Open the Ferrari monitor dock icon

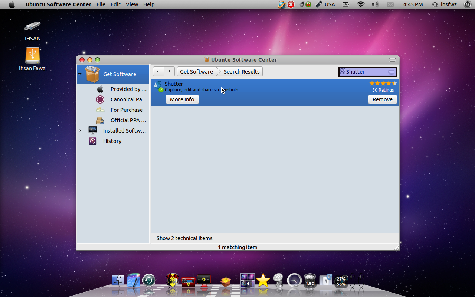tap(204, 281)
